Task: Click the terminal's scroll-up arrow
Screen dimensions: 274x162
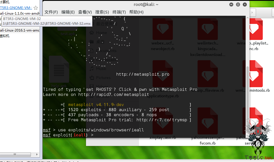Action: tap(247, 18)
